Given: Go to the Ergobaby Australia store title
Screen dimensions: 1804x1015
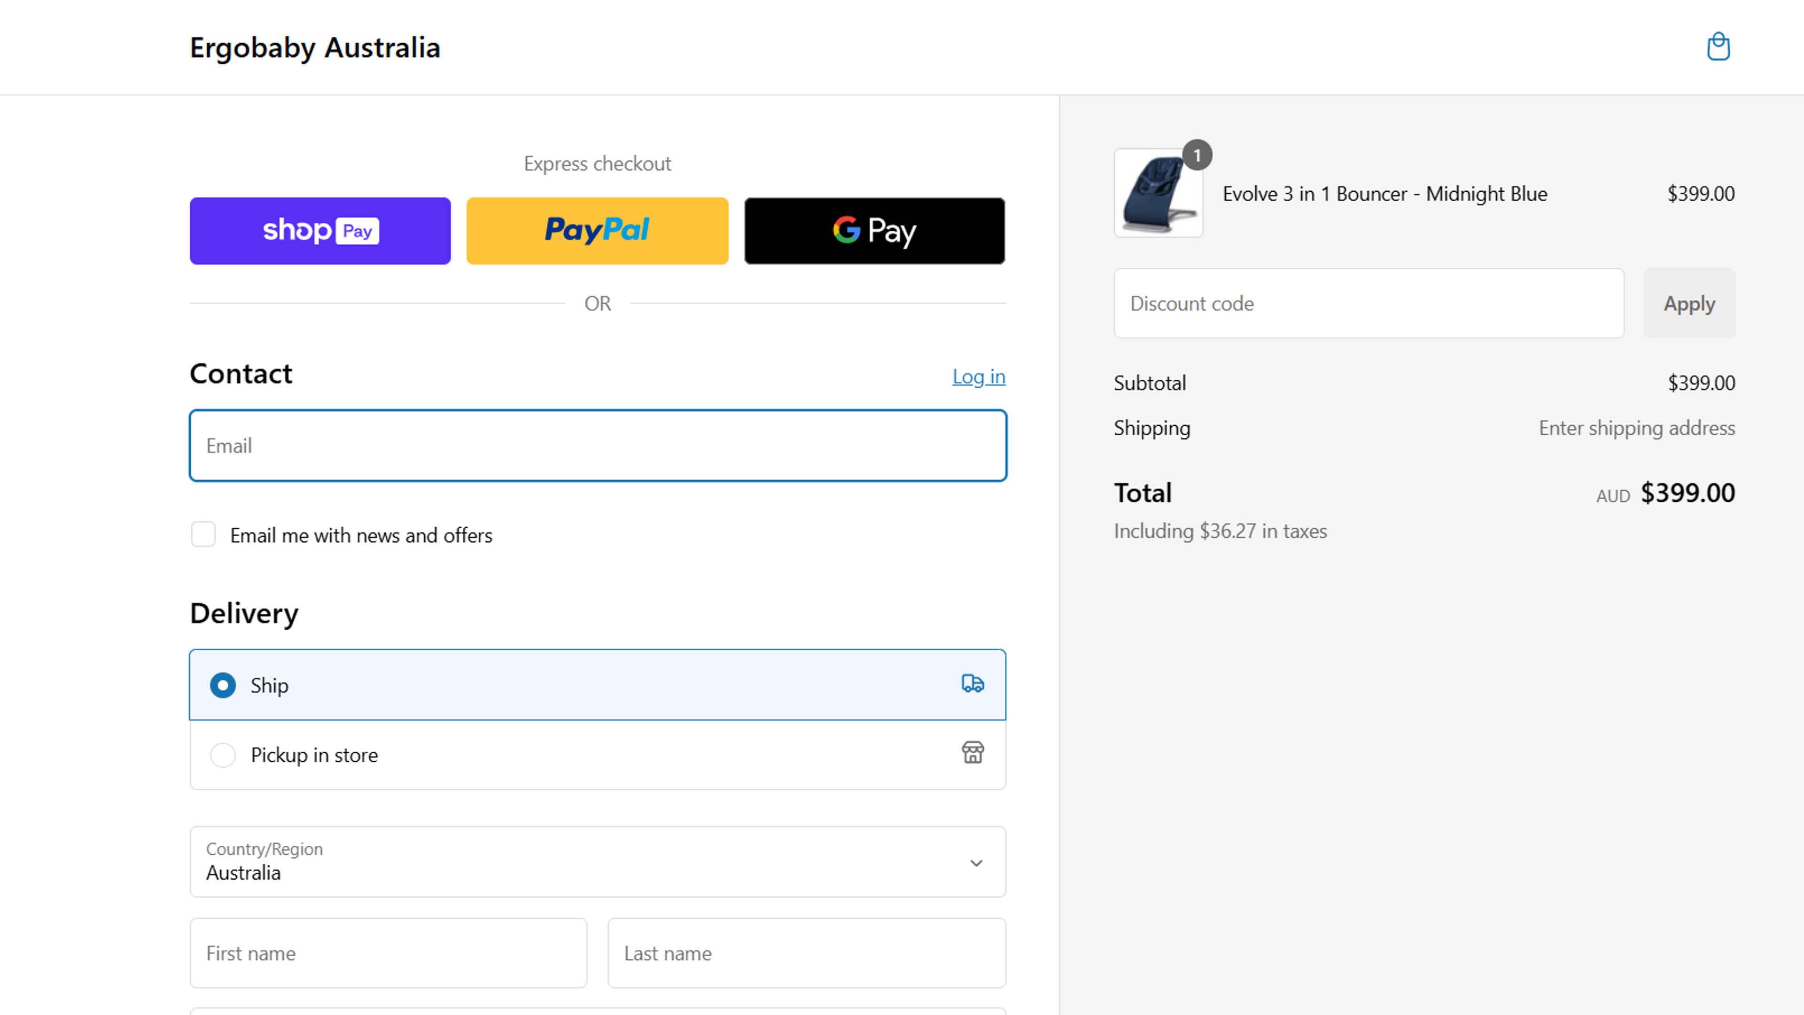Looking at the screenshot, I should pos(314,47).
